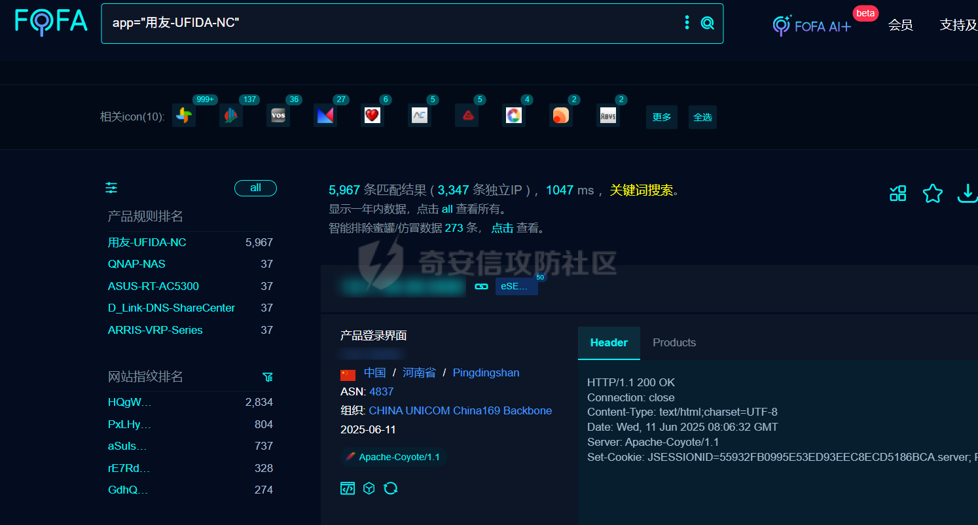Click the FOFA logo
Image resolution: width=978 pixels, height=525 pixels.
pyautogui.click(x=51, y=22)
